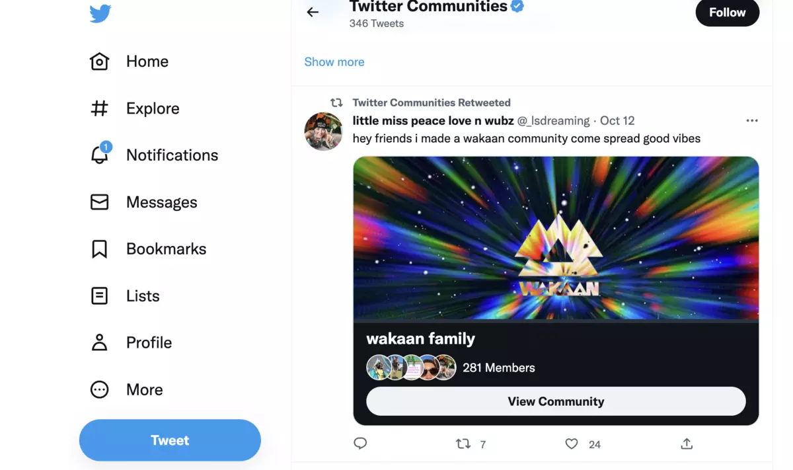The height and width of the screenshot is (470, 793).
Task: Click the verified badge next to Twitter Communities
Action: click(x=517, y=6)
